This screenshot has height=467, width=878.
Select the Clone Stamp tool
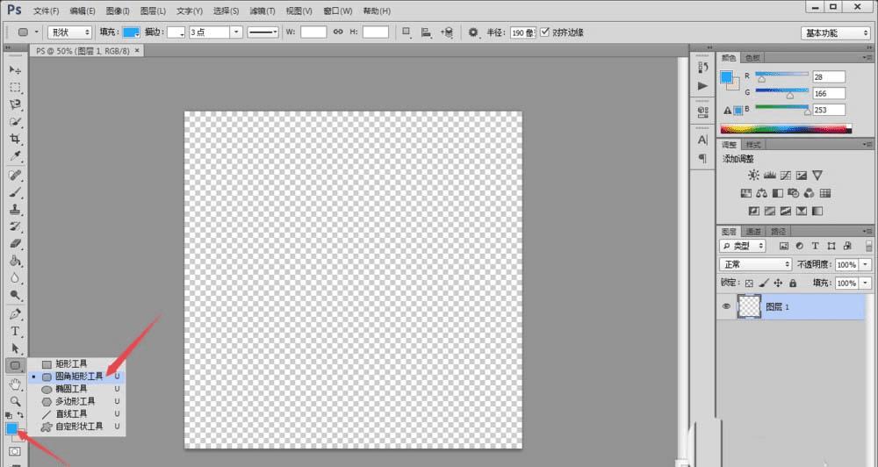coord(15,210)
